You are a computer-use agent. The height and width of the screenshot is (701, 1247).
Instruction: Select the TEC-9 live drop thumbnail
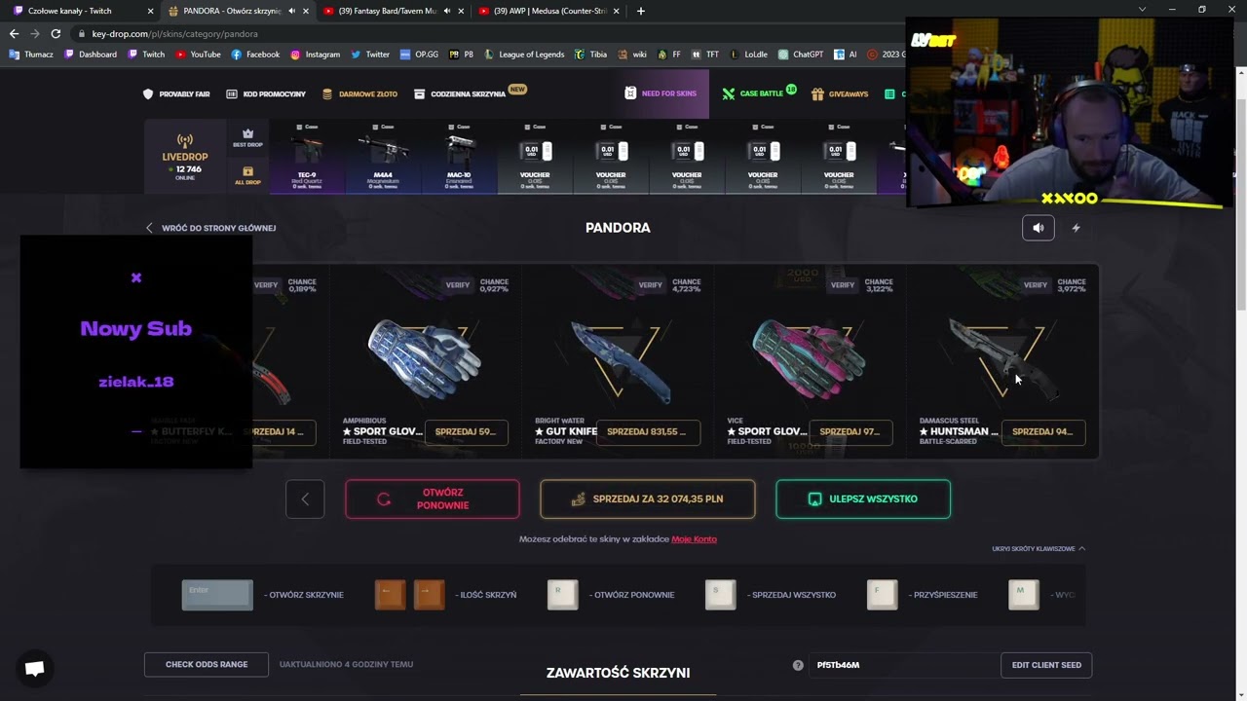click(x=307, y=156)
